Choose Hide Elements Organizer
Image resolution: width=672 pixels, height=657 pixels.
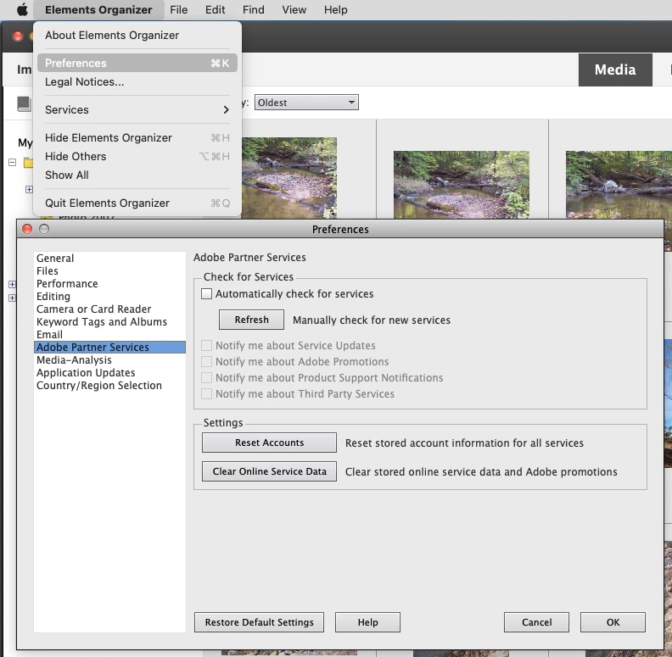pos(137,137)
